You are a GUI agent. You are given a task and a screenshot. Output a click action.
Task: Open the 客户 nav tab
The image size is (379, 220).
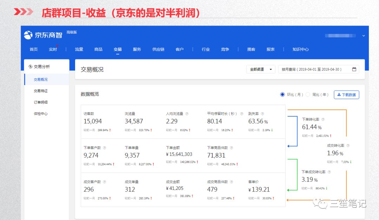click(x=180, y=49)
